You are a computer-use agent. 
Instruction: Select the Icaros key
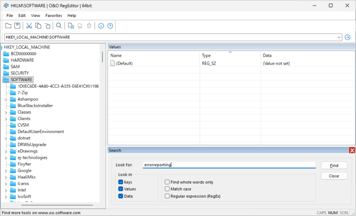click(23, 183)
